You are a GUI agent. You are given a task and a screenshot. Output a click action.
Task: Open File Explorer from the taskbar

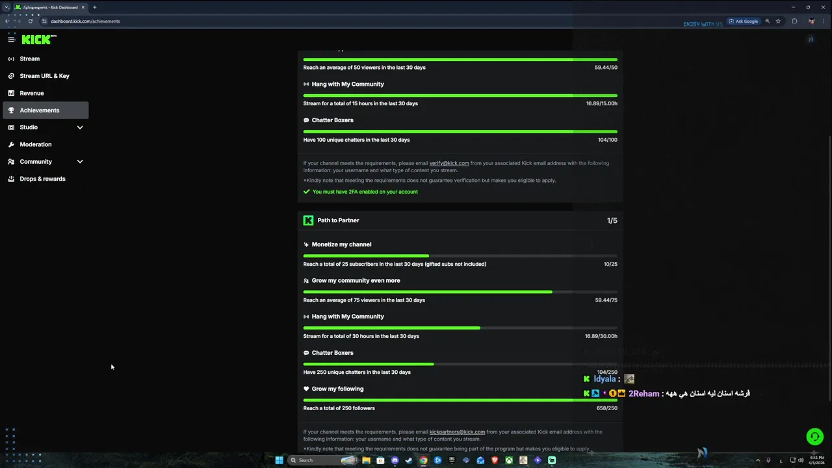(366, 460)
